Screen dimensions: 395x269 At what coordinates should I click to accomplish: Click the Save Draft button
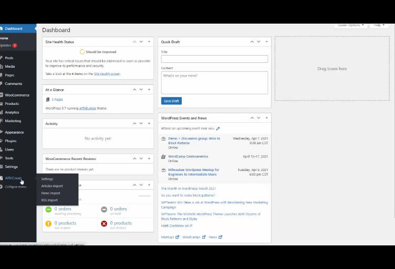(x=171, y=101)
